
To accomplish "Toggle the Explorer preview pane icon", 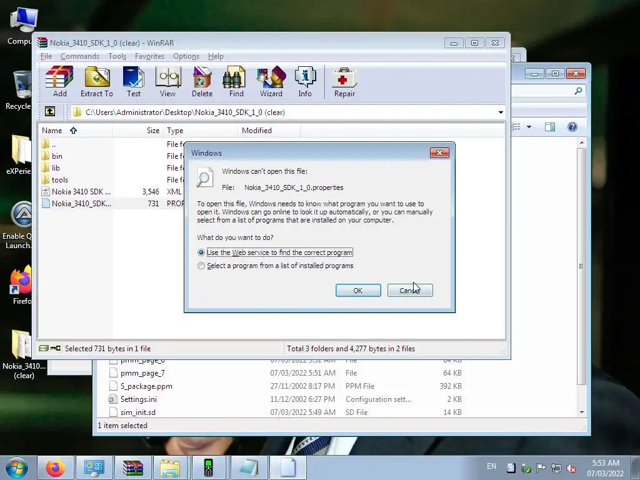I will (x=550, y=127).
